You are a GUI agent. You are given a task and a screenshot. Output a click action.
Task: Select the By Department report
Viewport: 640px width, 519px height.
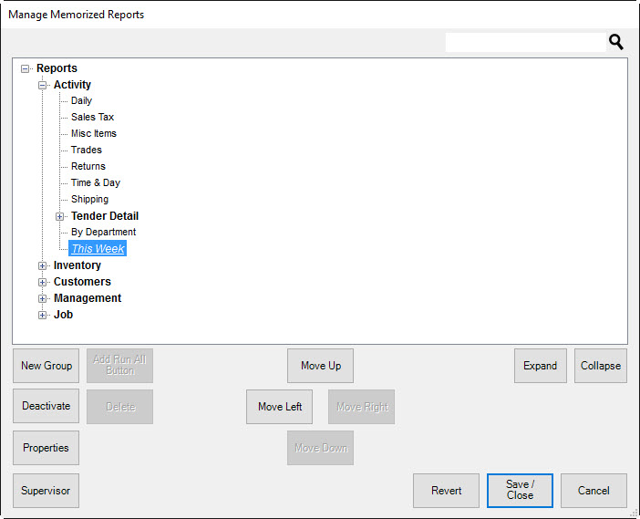[x=103, y=233]
